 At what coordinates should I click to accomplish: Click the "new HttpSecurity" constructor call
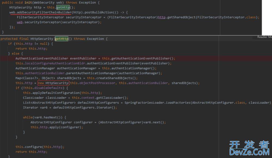(x=53, y=83)
